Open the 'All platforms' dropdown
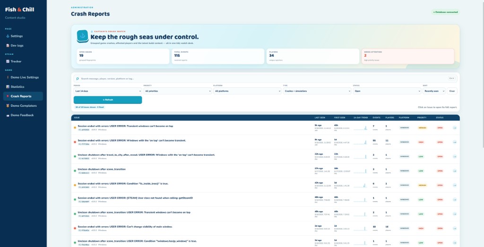The height and width of the screenshot is (247, 484). coord(247,91)
